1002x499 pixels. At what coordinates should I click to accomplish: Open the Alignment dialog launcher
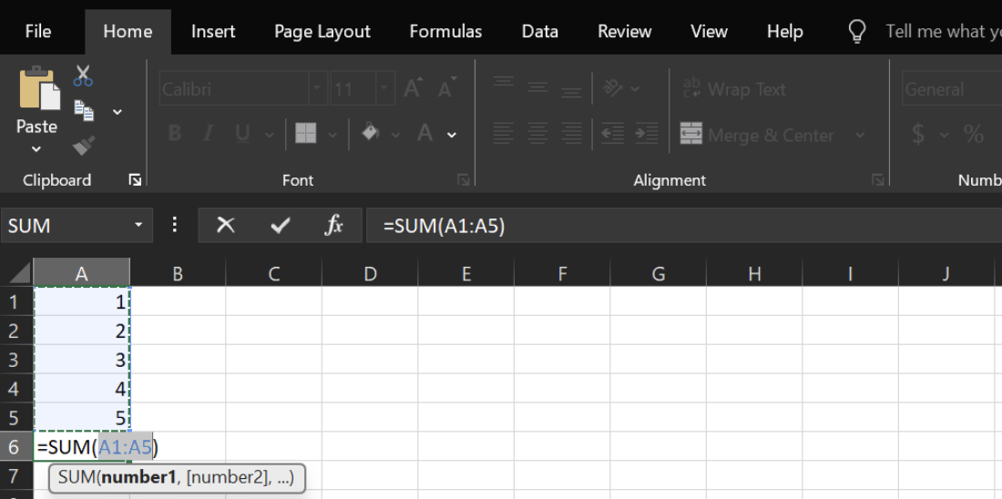point(877,180)
